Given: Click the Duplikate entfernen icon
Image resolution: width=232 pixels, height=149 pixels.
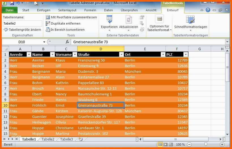Looking at the screenshot, I should pyautogui.click(x=48, y=23).
